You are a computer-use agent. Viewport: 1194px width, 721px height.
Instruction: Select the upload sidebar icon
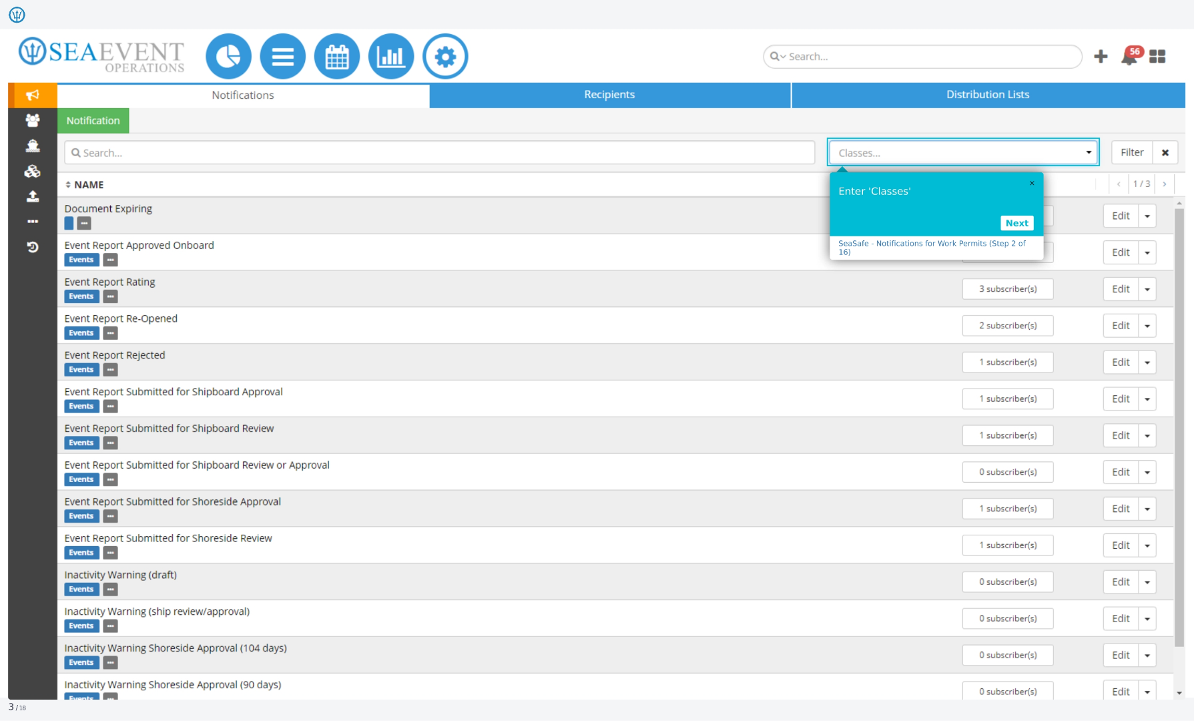pos(32,196)
